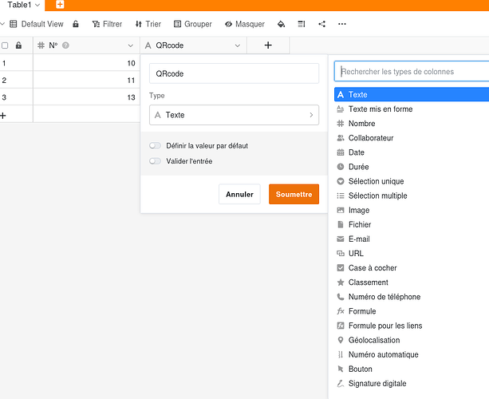Check the select-all rows checkbox
Viewport: 489px width, 399px height.
pos(5,46)
